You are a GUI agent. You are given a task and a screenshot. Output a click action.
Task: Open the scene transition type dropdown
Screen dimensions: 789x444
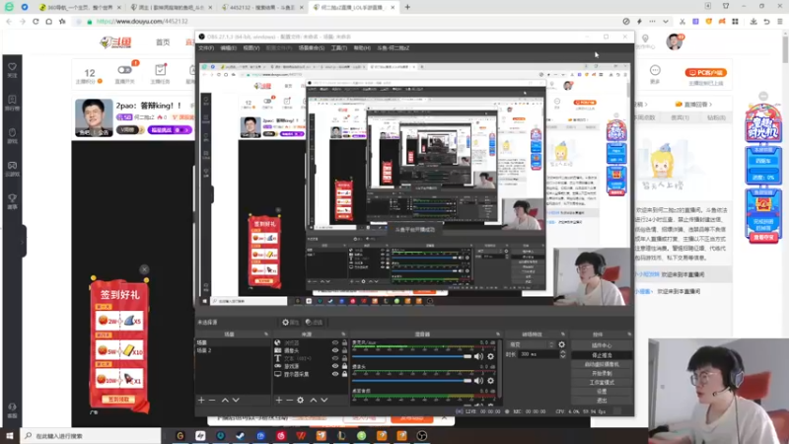click(x=531, y=344)
